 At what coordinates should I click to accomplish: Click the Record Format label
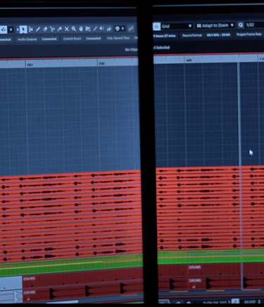click(x=192, y=35)
